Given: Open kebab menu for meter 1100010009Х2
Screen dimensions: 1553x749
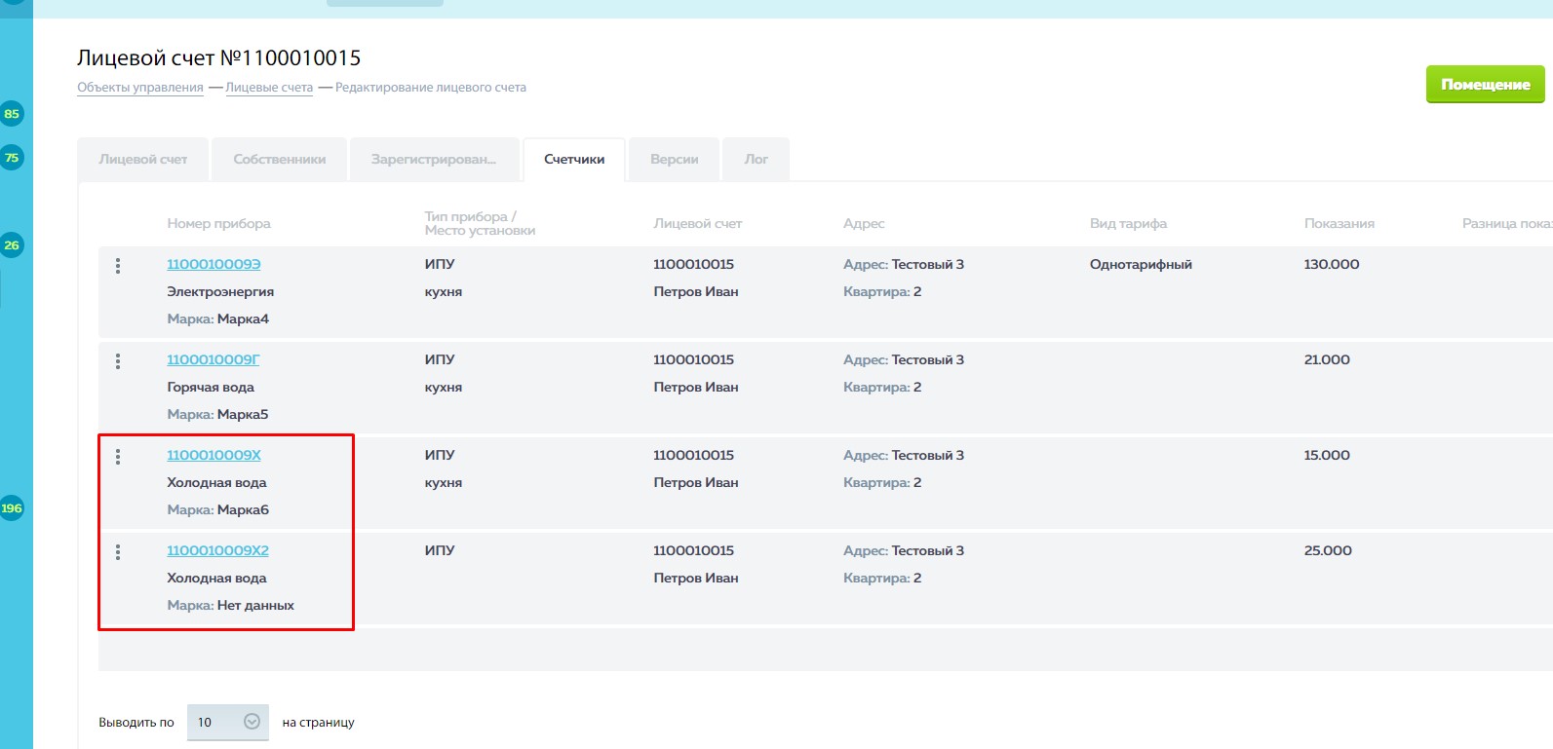Looking at the screenshot, I should (x=118, y=552).
